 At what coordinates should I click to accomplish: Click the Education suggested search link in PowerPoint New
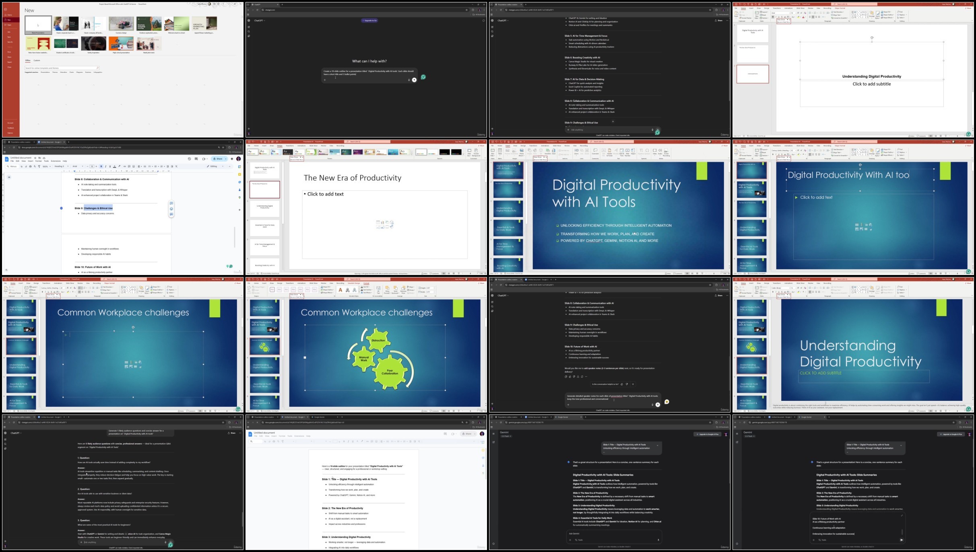(64, 72)
